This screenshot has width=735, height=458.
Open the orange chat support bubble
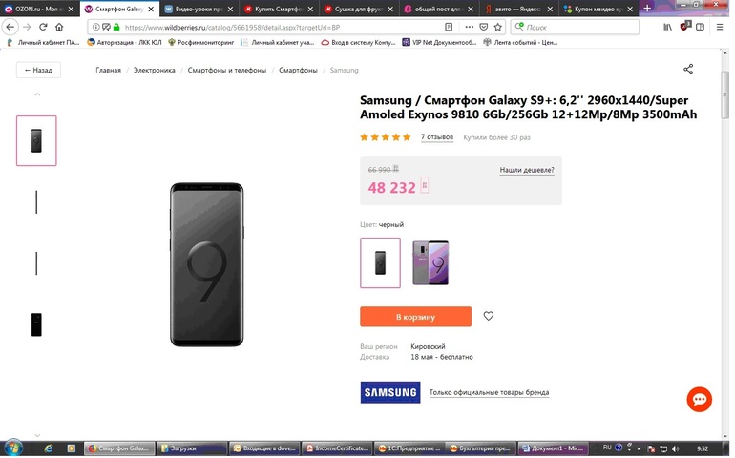pos(700,399)
